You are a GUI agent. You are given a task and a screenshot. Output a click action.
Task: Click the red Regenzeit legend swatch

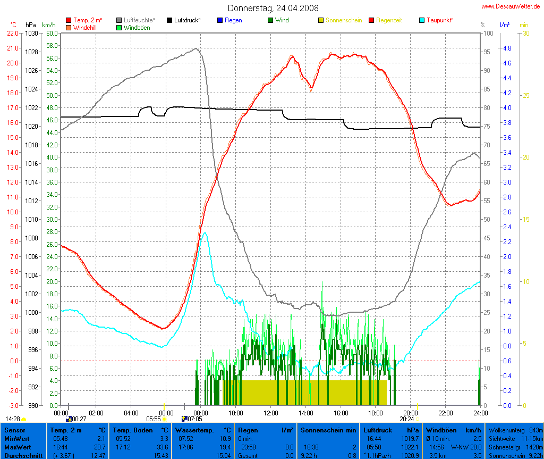[371, 20]
